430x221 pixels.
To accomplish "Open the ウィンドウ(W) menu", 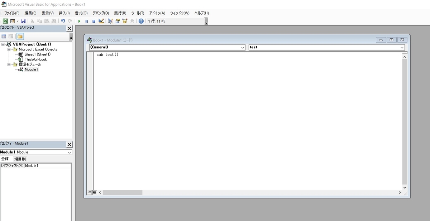I will click(x=180, y=13).
